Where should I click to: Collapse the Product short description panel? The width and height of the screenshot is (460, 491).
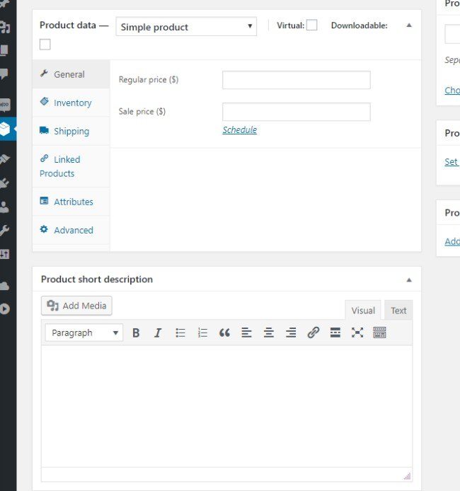[x=408, y=279]
